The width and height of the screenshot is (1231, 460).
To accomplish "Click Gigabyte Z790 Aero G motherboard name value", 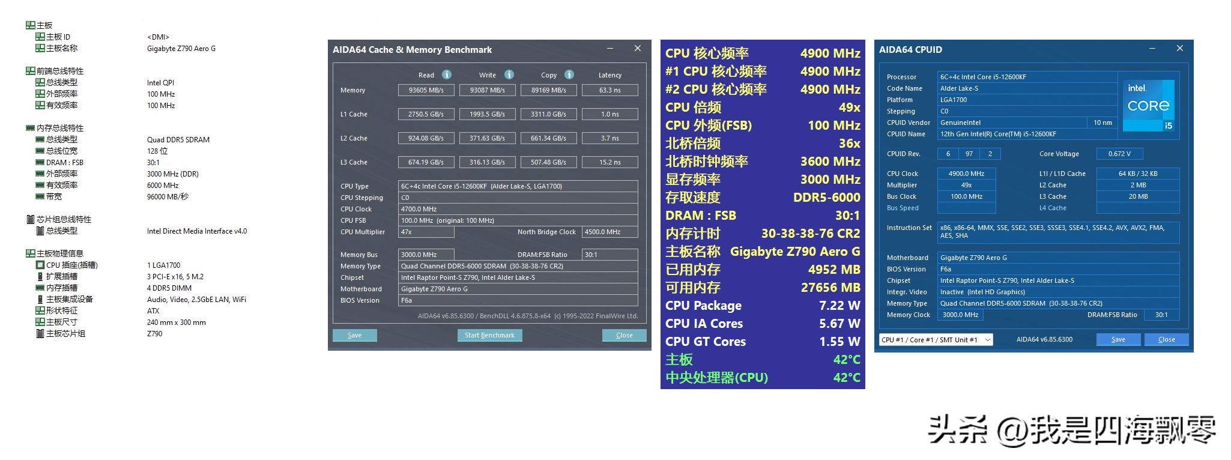I will [181, 49].
